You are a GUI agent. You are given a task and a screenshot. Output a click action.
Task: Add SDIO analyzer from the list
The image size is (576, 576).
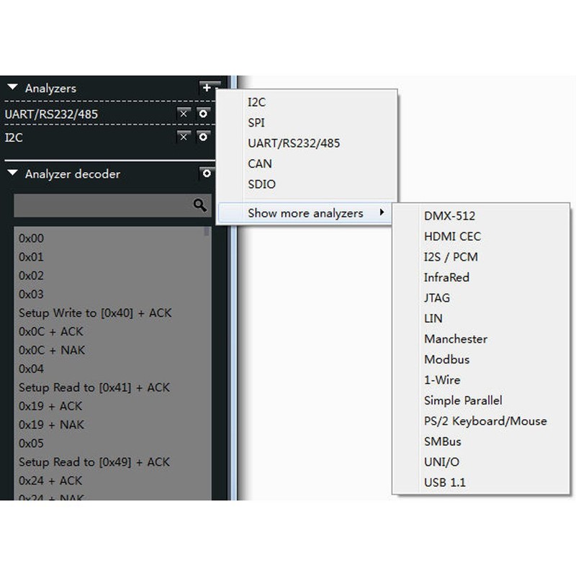point(261,184)
